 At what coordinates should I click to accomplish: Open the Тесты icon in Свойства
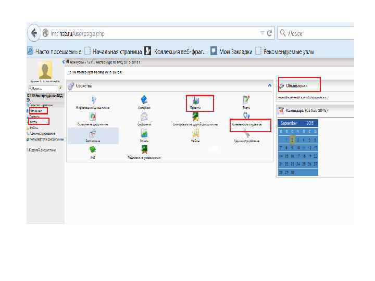(246, 100)
